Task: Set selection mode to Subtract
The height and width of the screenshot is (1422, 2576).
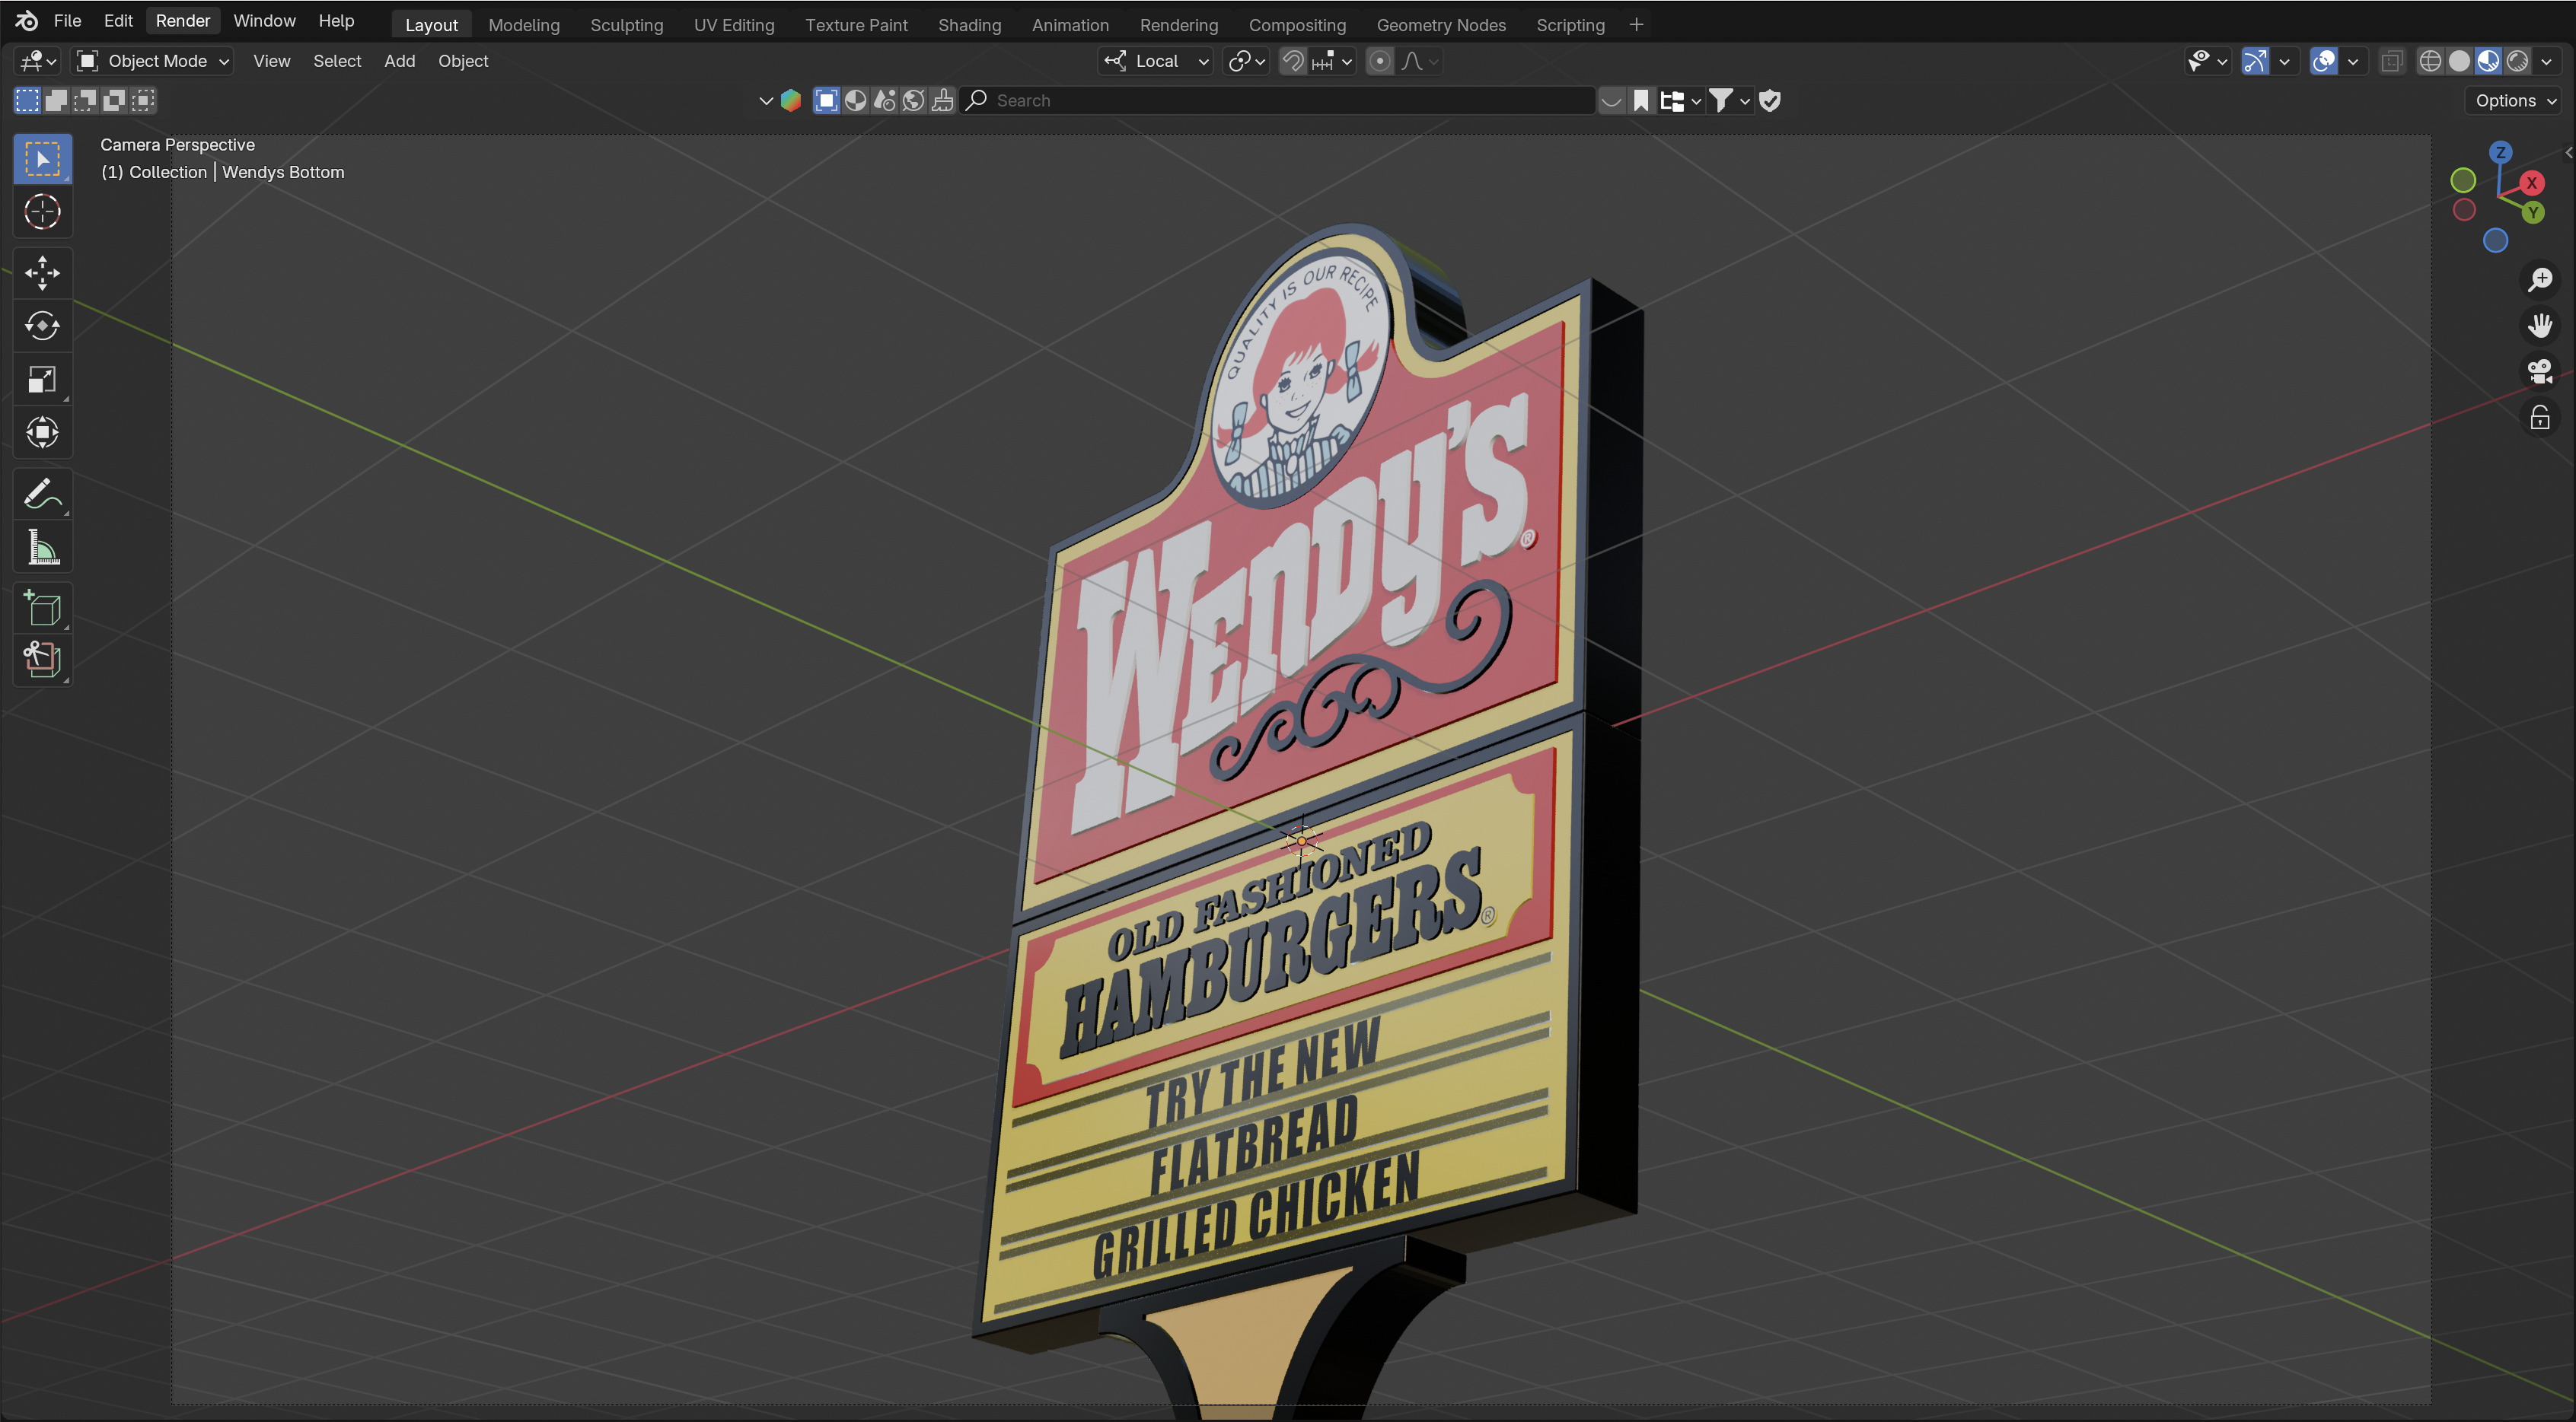Action: pyautogui.click(x=85, y=100)
